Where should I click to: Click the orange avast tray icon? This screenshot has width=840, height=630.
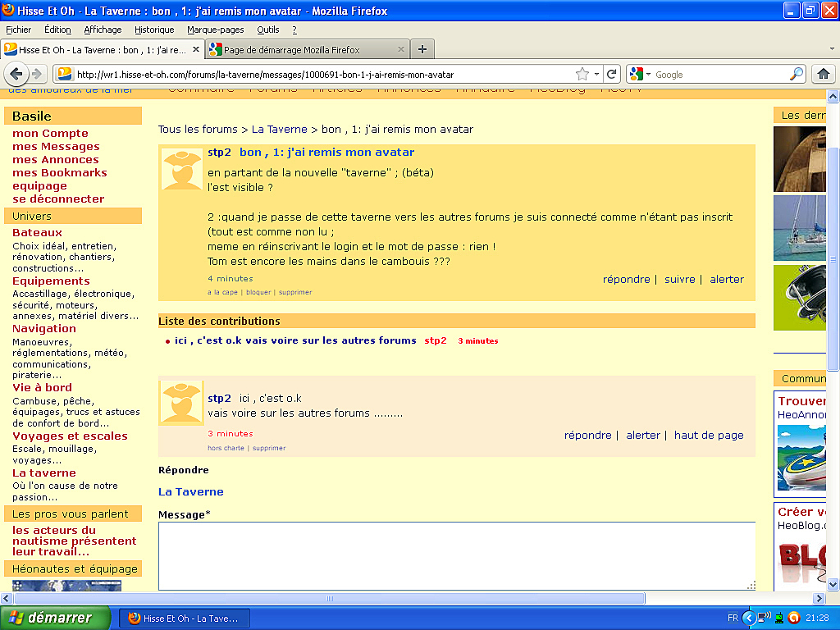tap(793, 618)
